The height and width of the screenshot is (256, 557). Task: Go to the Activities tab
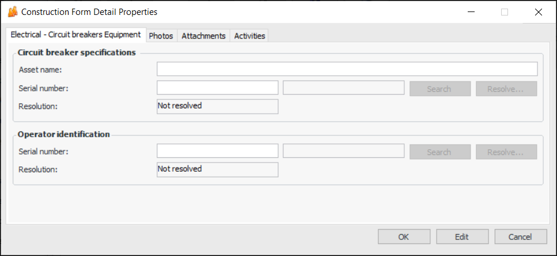tap(249, 36)
